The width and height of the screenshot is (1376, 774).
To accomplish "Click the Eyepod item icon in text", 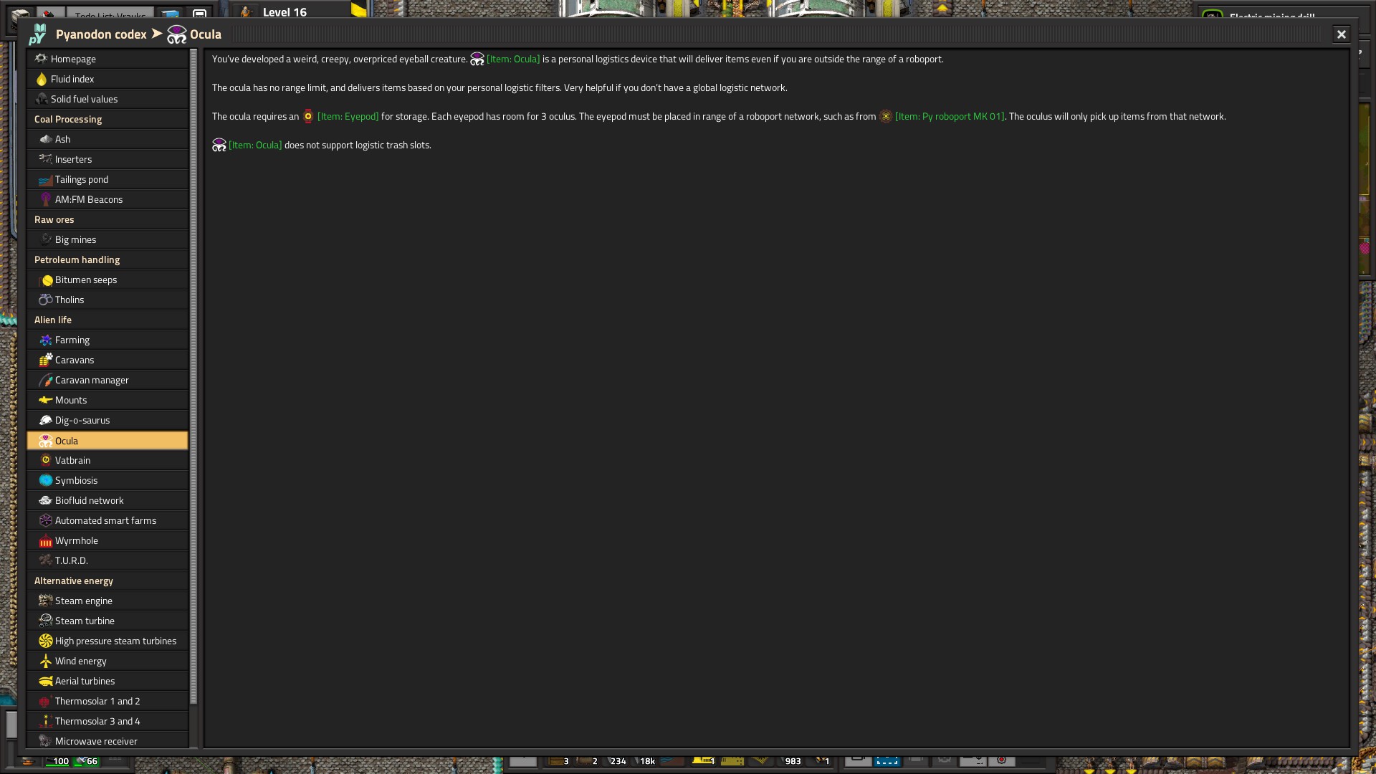I will [x=308, y=117].
